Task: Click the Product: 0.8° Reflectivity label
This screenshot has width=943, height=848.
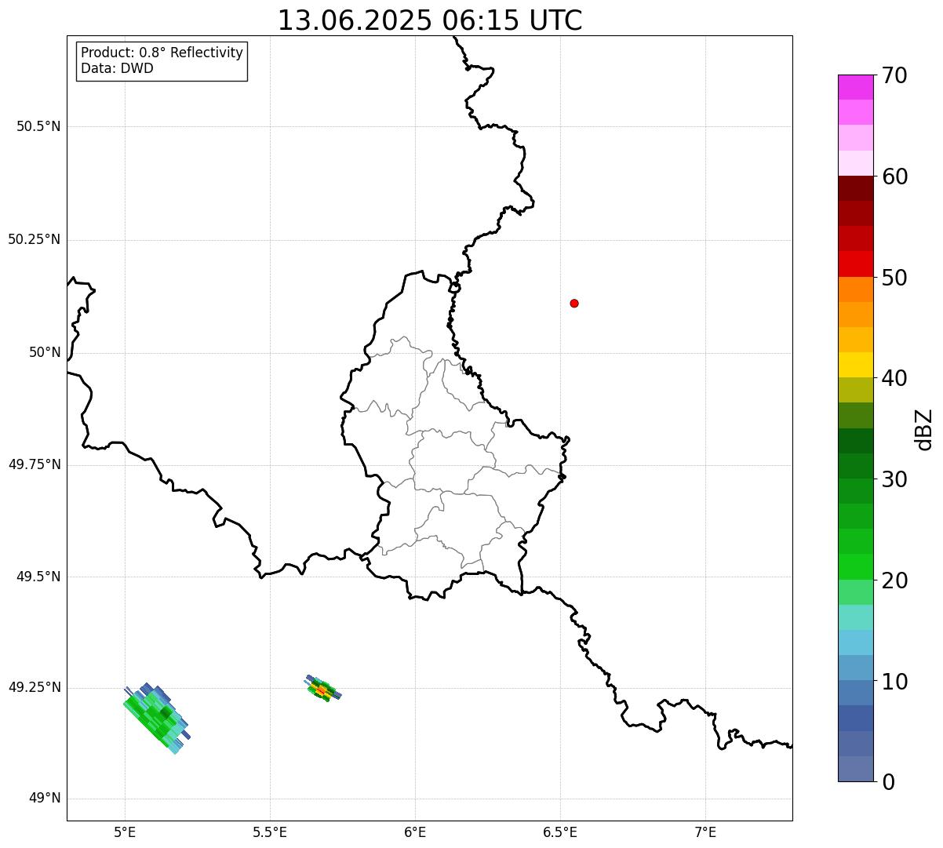Action: click(x=162, y=53)
